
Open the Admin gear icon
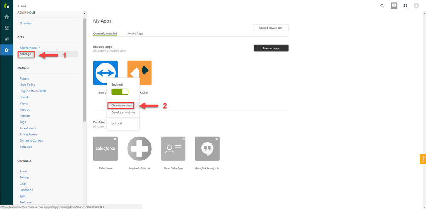[6, 50]
